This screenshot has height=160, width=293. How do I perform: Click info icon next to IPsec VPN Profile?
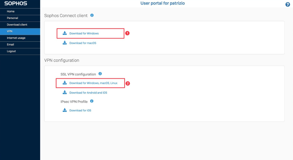click(x=92, y=101)
